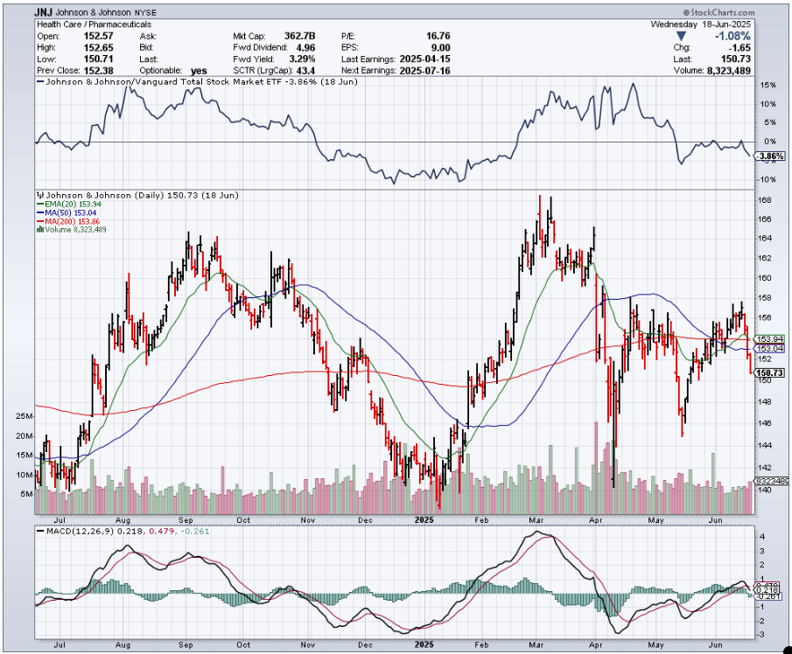Screen dimensions: 792x654
Task: Click the 8323489 volume tag on the right axis
Action: tap(772, 481)
